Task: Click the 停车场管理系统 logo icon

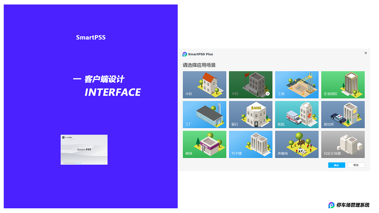Action: (332, 205)
